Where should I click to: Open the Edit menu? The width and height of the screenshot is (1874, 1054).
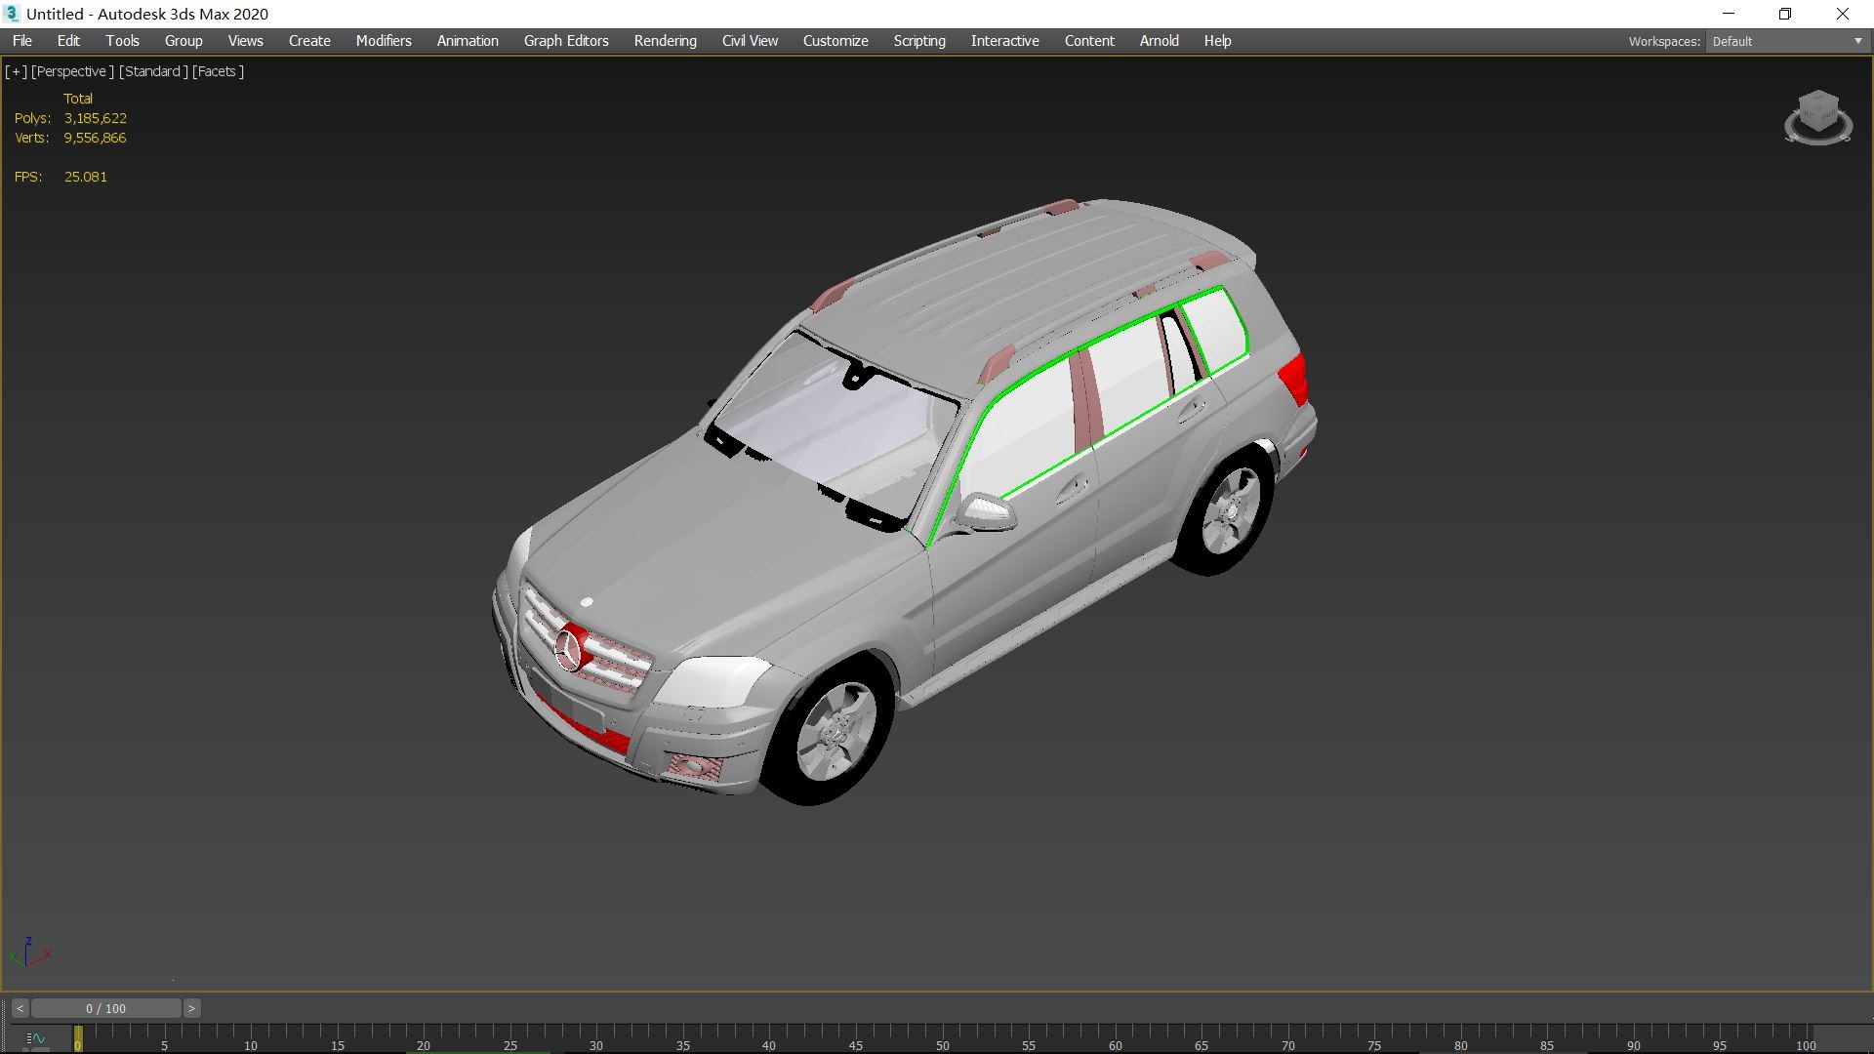68,41
